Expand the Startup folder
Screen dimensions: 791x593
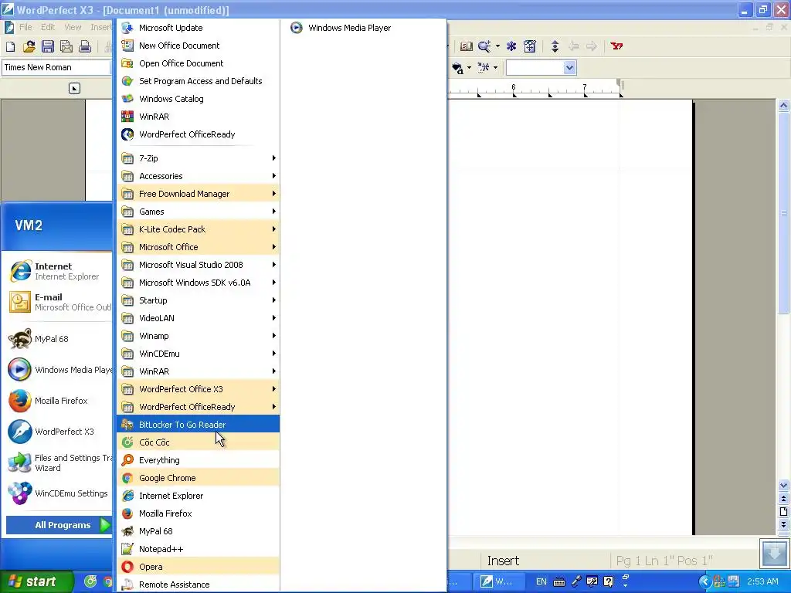(198, 300)
